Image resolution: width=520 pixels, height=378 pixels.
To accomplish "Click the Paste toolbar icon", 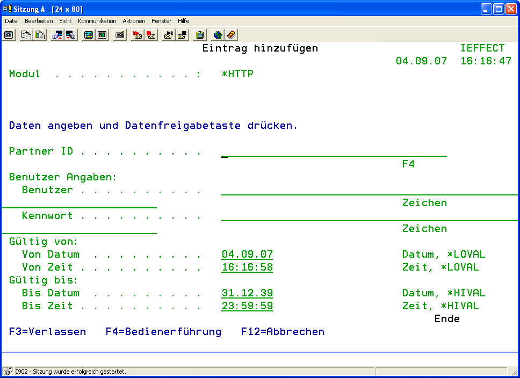I will point(40,35).
